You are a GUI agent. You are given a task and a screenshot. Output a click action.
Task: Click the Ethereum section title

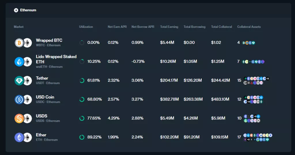[x=28, y=10]
